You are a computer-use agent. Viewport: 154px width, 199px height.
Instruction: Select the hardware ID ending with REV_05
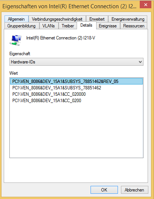pyautogui.click(x=76, y=81)
